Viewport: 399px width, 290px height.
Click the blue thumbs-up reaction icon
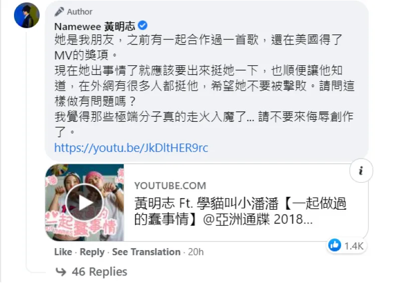tap(334, 245)
